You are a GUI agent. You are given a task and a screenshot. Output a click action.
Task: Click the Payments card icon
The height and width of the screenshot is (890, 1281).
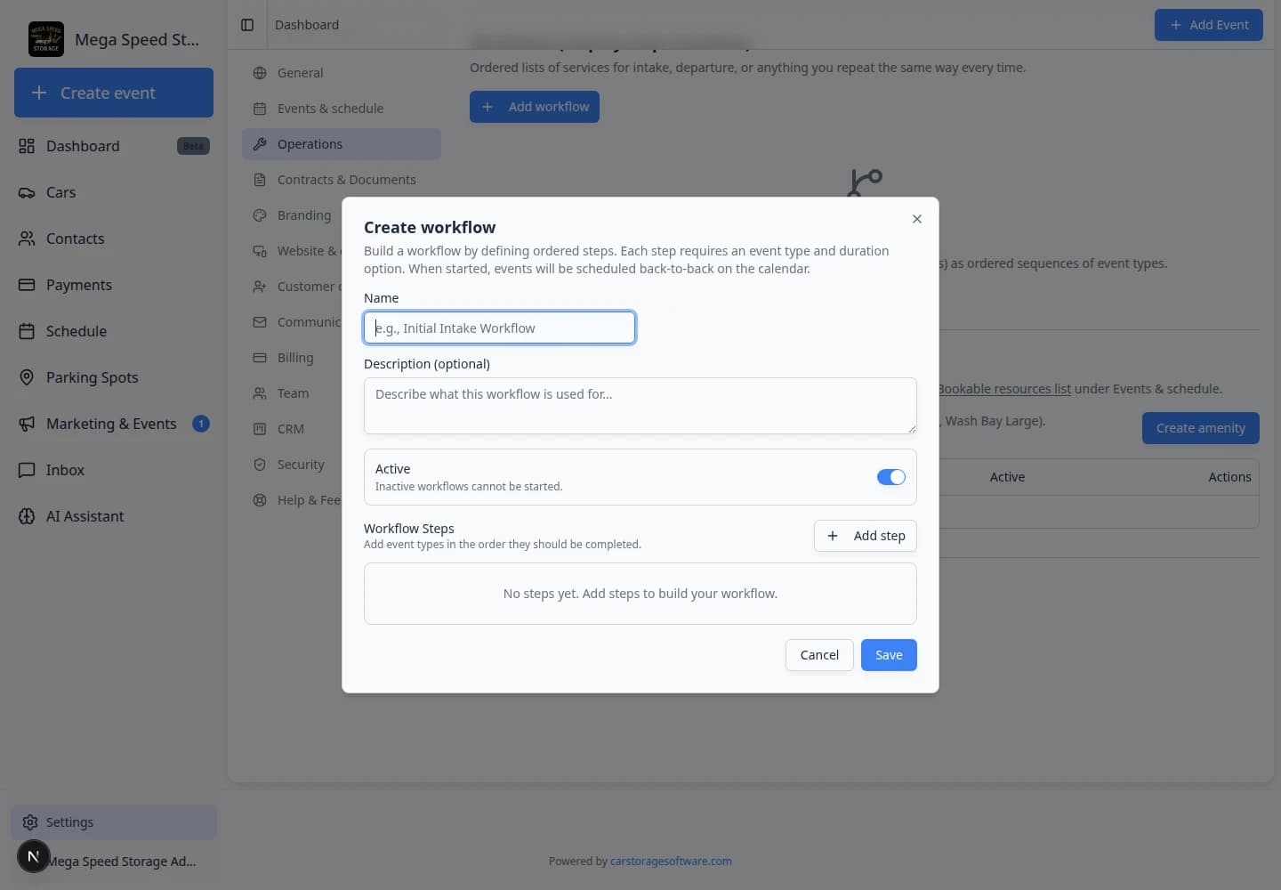point(27,285)
